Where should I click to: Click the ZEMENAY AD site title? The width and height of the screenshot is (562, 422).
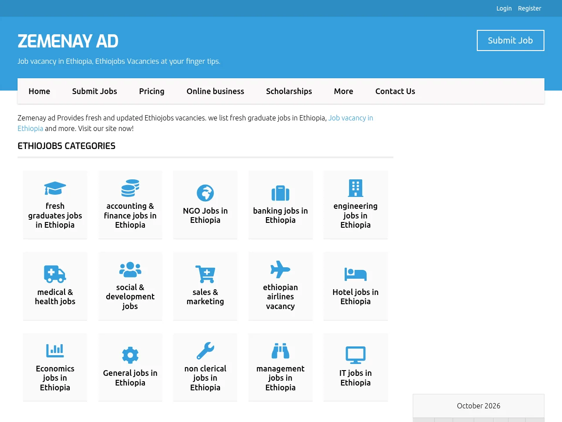tap(68, 41)
